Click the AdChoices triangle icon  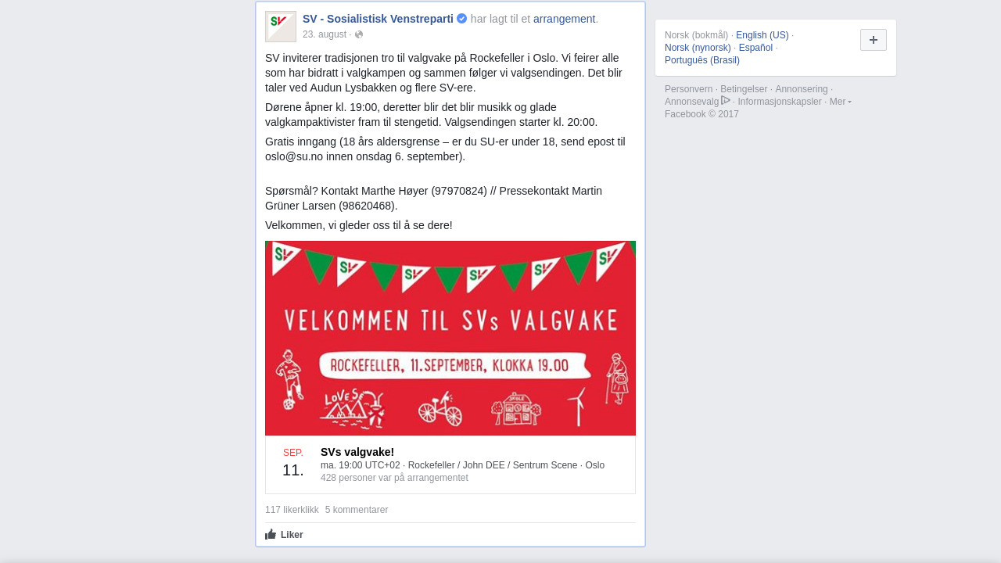[x=726, y=100]
